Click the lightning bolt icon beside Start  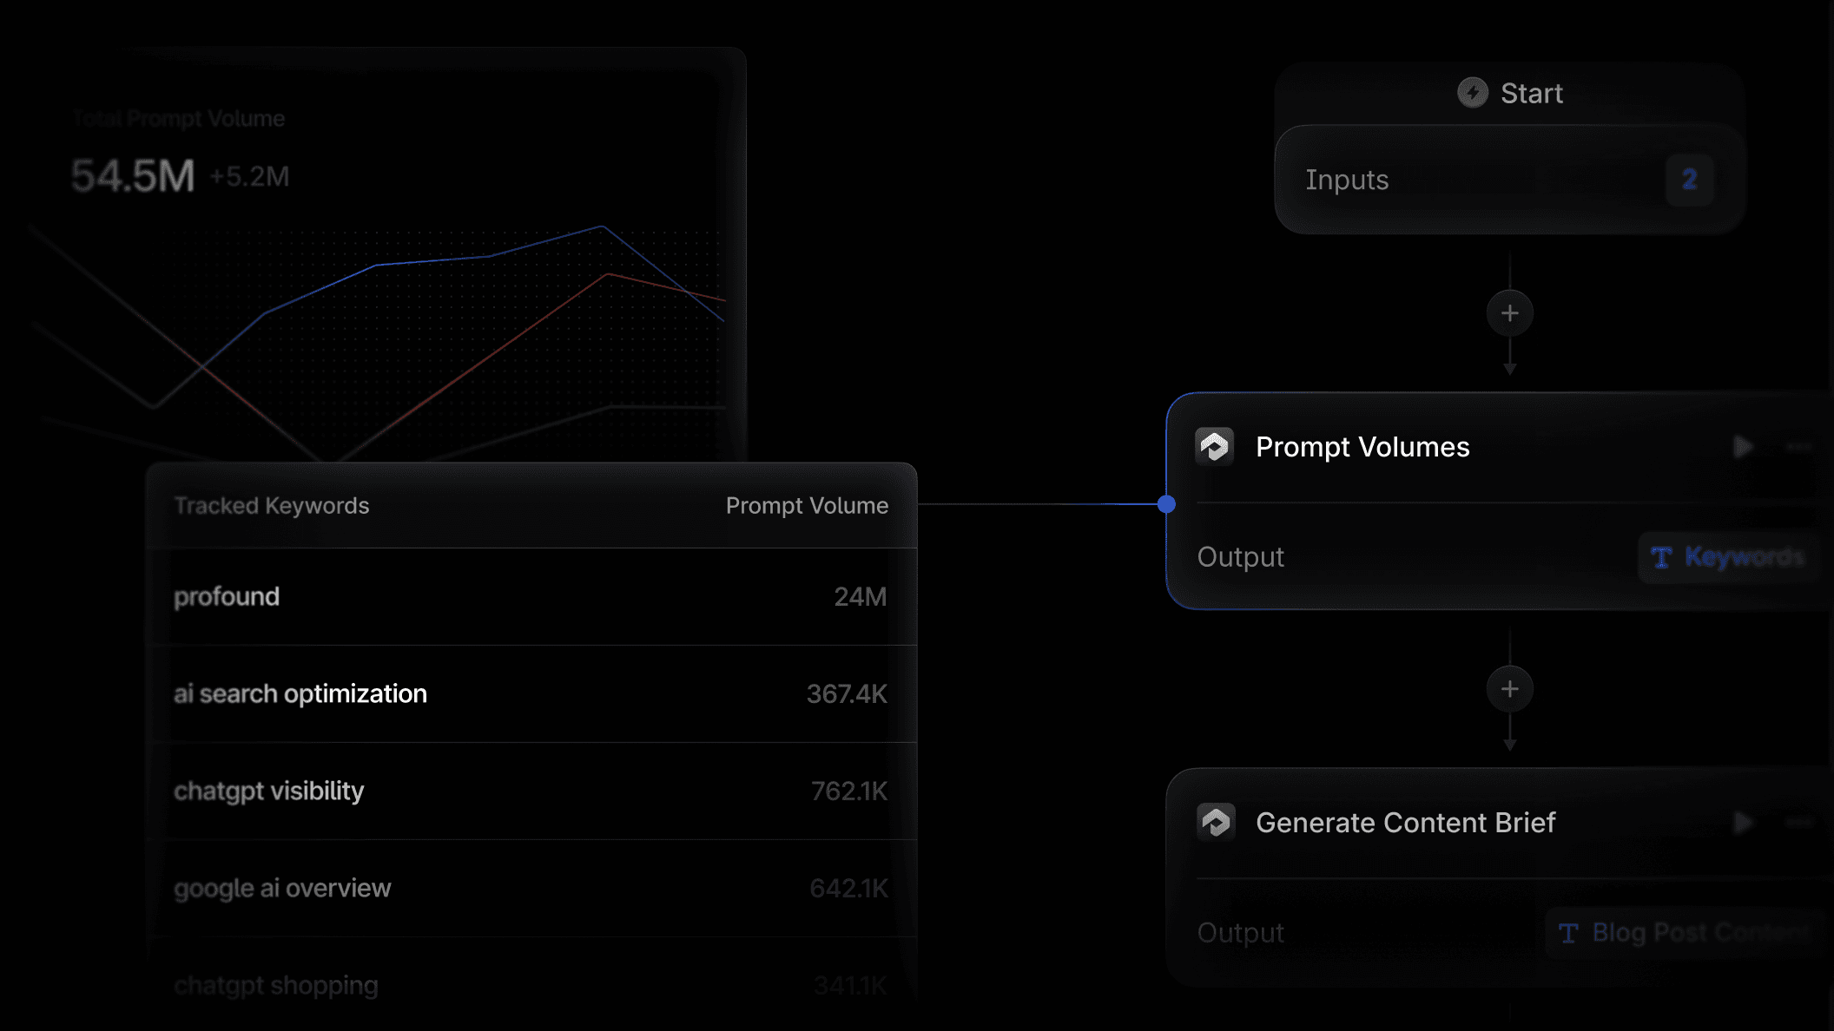[x=1473, y=93]
